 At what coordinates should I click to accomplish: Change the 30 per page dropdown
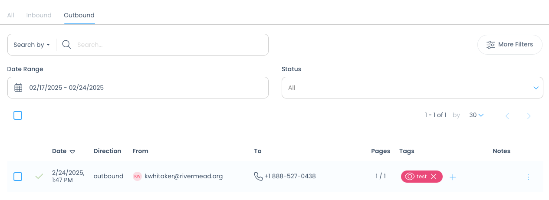(477, 115)
